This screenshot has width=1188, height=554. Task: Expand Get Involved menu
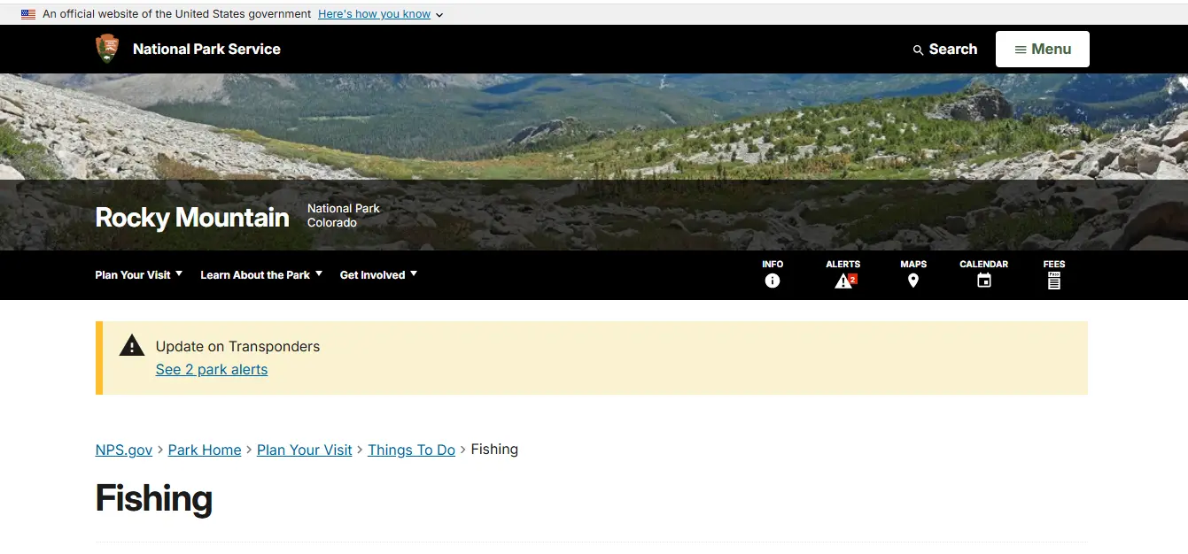click(378, 275)
